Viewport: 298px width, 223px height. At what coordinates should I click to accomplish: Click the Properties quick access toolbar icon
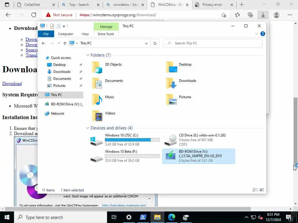click(52, 26)
